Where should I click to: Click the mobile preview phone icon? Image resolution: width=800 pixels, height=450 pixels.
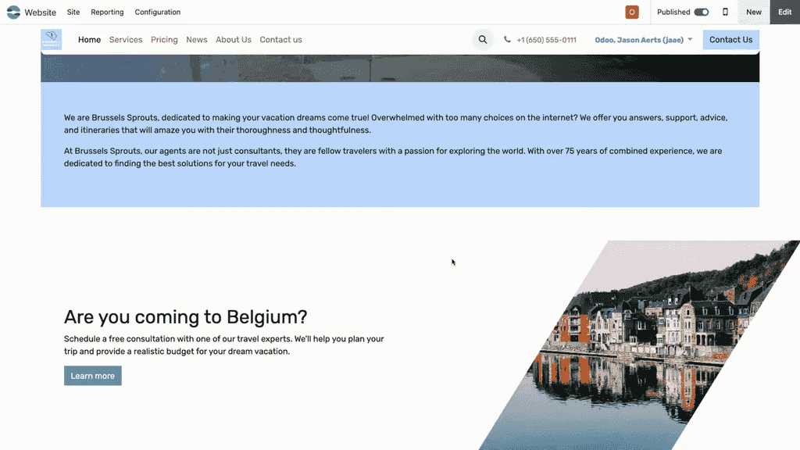(725, 12)
